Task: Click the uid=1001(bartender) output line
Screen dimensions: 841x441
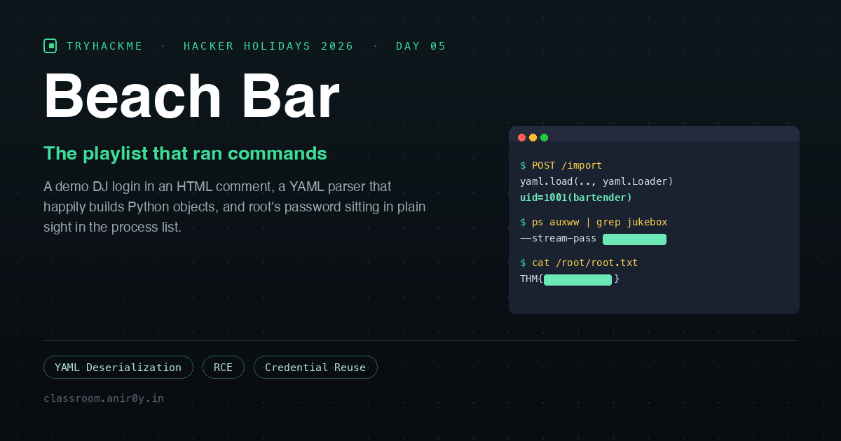Action: (576, 197)
